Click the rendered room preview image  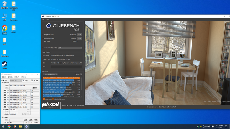click(x=157, y=63)
